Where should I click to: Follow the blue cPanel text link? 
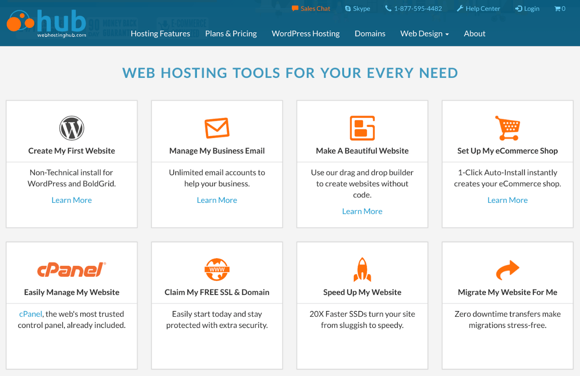coord(31,314)
